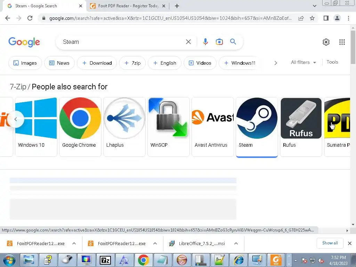Viewport: 356px width, 267px height.
Task: Close the Foxit PDF Reader tab
Action: (x=163, y=6)
